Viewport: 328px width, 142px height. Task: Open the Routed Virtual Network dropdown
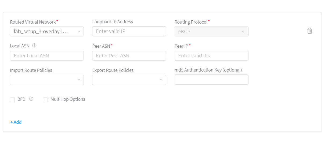(x=47, y=32)
